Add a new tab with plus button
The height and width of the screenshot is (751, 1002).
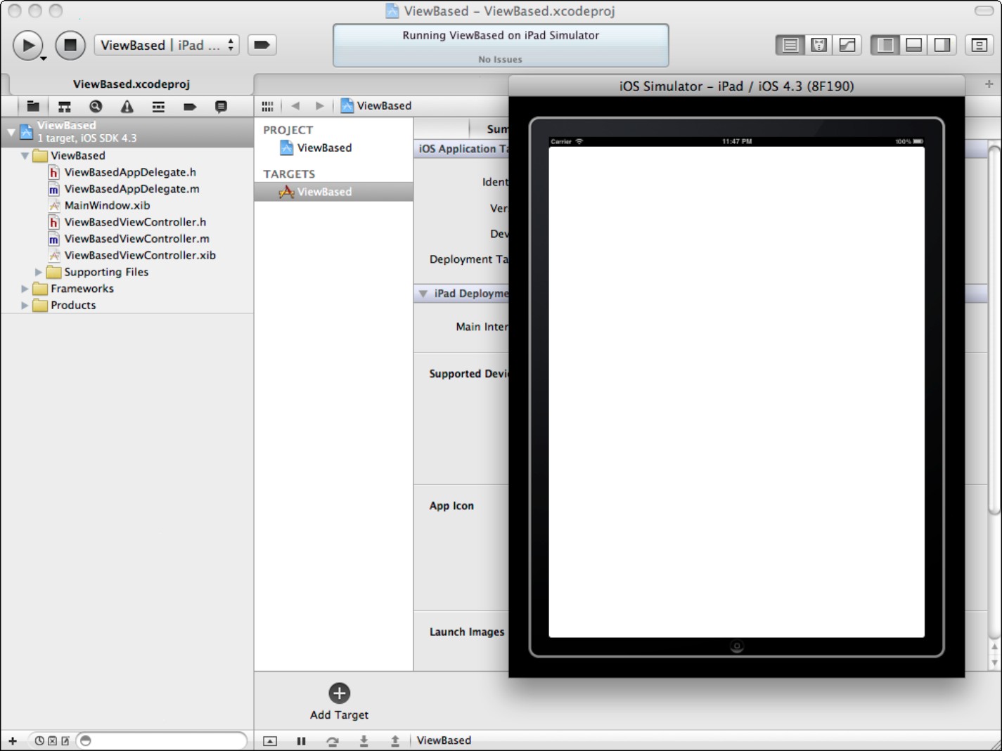click(989, 84)
